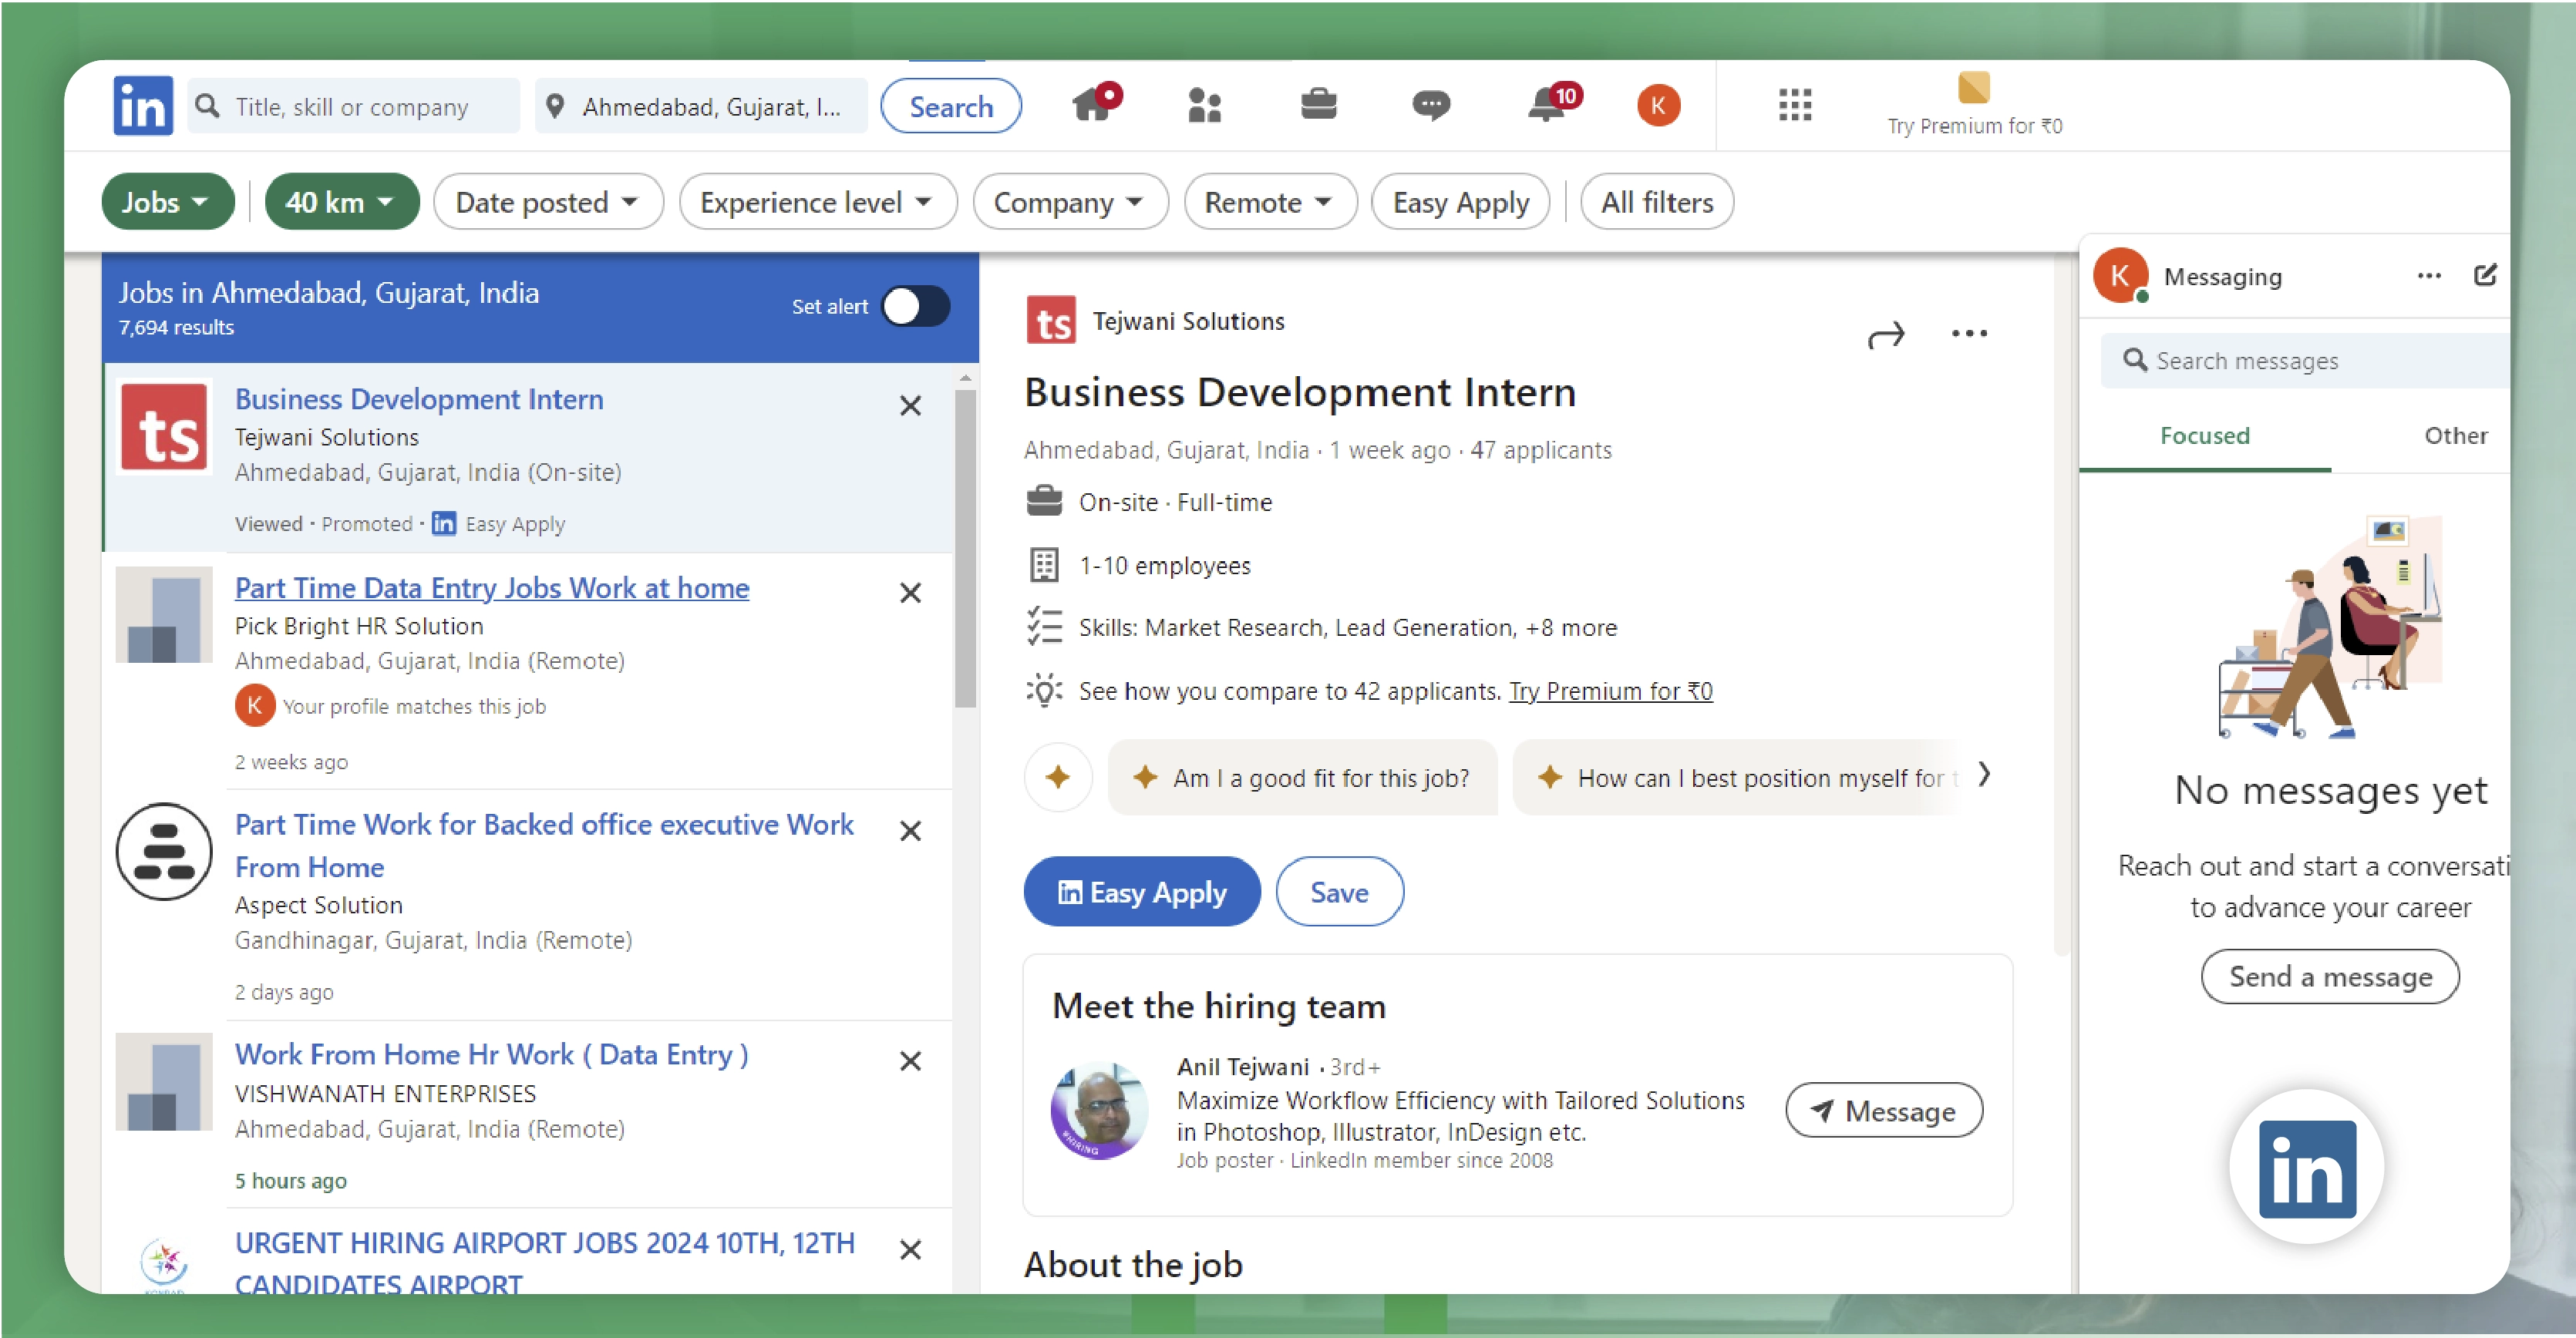The width and height of the screenshot is (2576, 1338).
Task: Click Skills: Market Research, Lead Generation text
Action: pos(1347,627)
